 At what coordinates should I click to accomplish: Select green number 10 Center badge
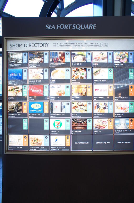[110, 74]
